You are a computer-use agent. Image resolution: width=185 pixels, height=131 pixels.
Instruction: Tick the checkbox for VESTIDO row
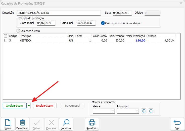point(6,40)
